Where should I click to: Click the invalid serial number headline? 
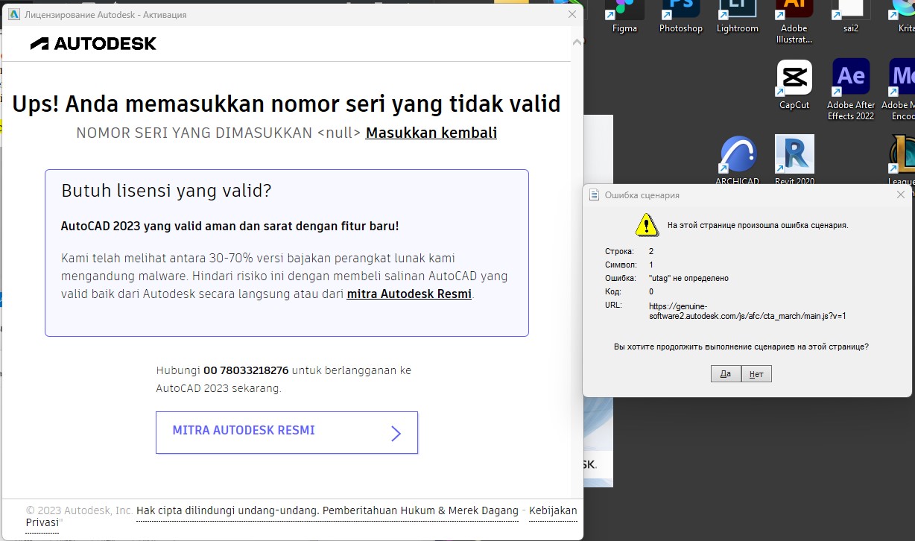tap(286, 103)
